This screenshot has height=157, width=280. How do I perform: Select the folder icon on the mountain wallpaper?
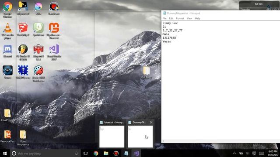point(147,71)
